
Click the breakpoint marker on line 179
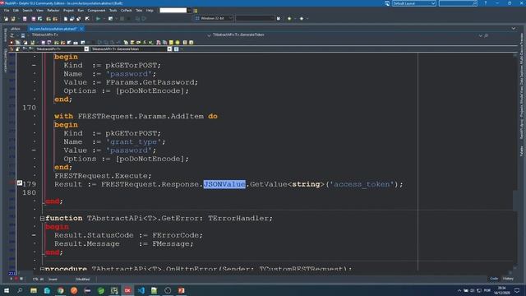tap(20, 183)
